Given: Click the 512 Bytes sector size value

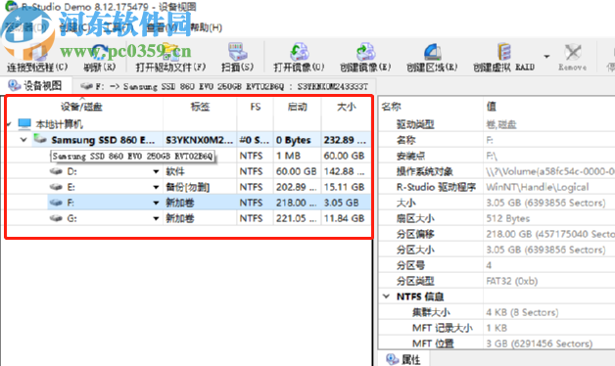Looking at the screenshot, I should pos(508,218).
